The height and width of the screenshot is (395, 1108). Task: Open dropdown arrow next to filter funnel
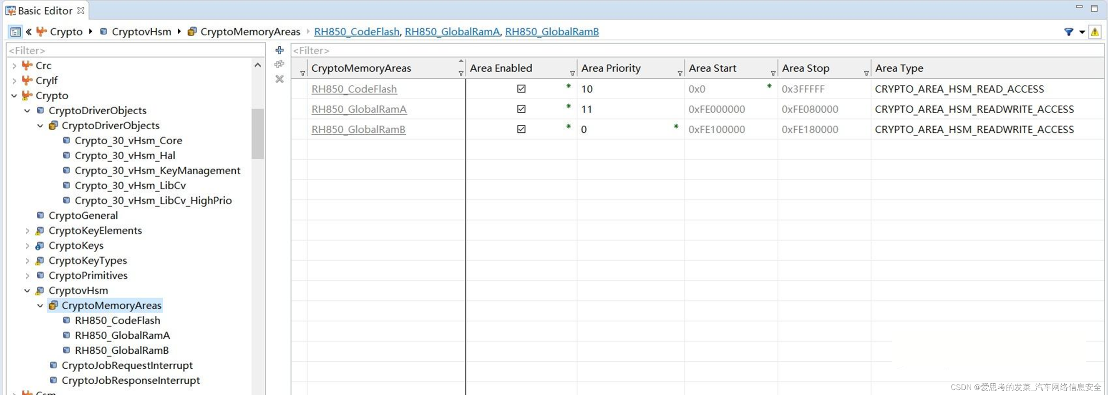click(1082, 32)
